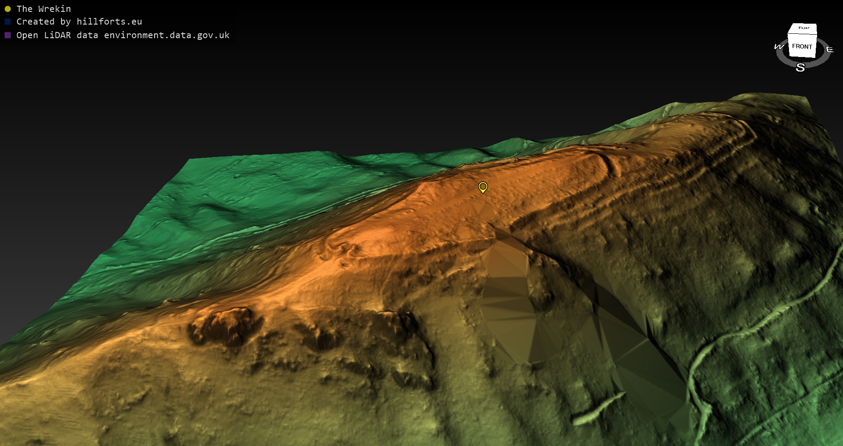Click the S compass letter
The width and height of the screenshot is (843, 446).
coord(800,68)
